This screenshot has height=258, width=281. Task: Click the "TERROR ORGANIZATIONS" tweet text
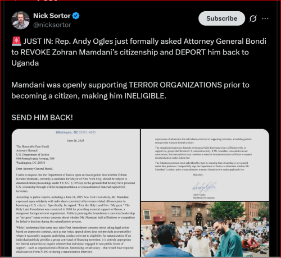click(175, 85)
